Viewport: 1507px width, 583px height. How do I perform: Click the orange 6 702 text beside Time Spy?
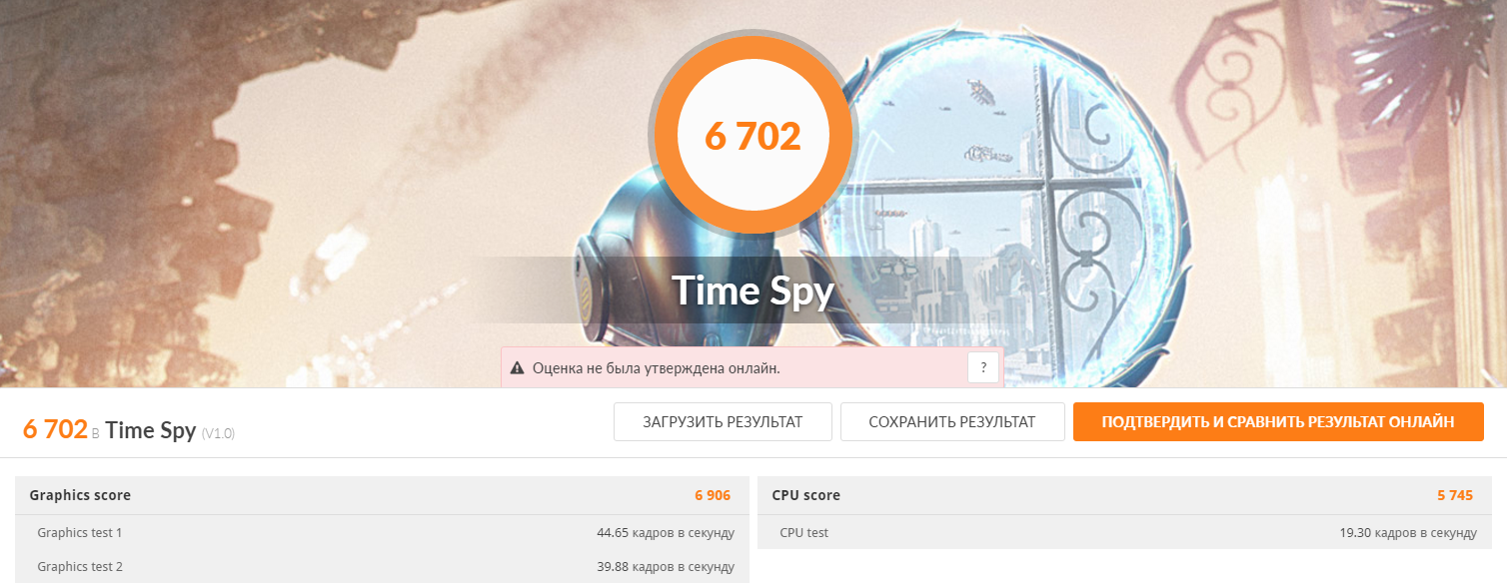coord(55,429)
